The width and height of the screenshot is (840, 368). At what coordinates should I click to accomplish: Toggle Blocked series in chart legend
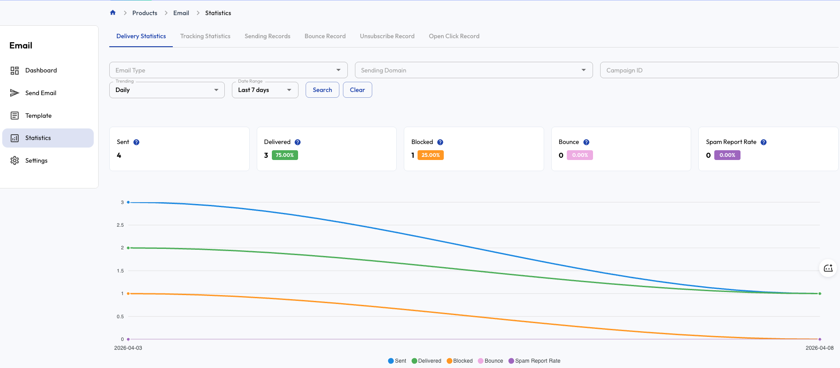click(x=460, y=361)
